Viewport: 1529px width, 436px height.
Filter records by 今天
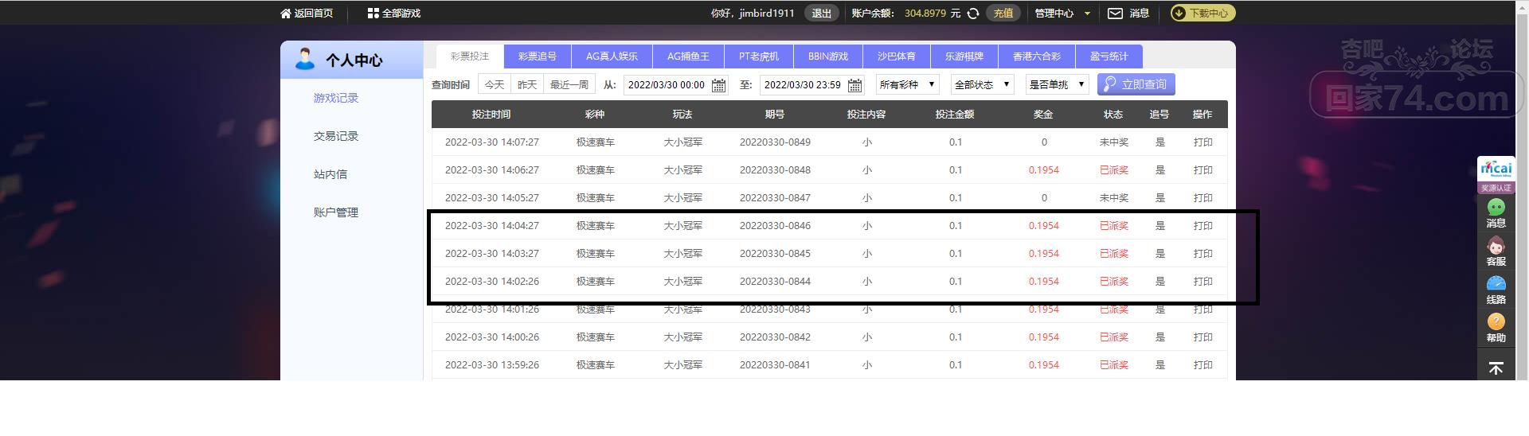coord(495,84)
